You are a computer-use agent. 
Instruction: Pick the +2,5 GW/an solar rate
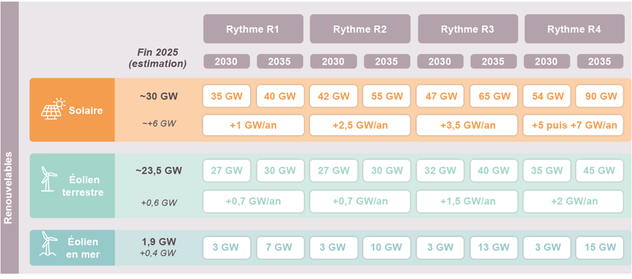(359, 125)
